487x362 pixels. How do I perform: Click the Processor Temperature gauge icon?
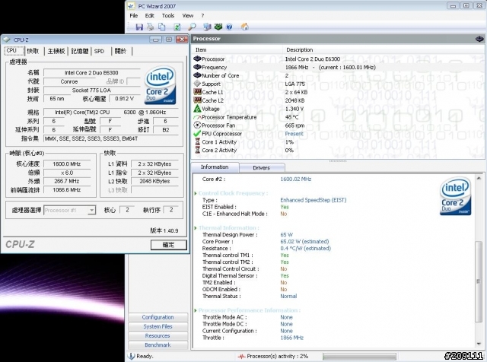[197, 117]
